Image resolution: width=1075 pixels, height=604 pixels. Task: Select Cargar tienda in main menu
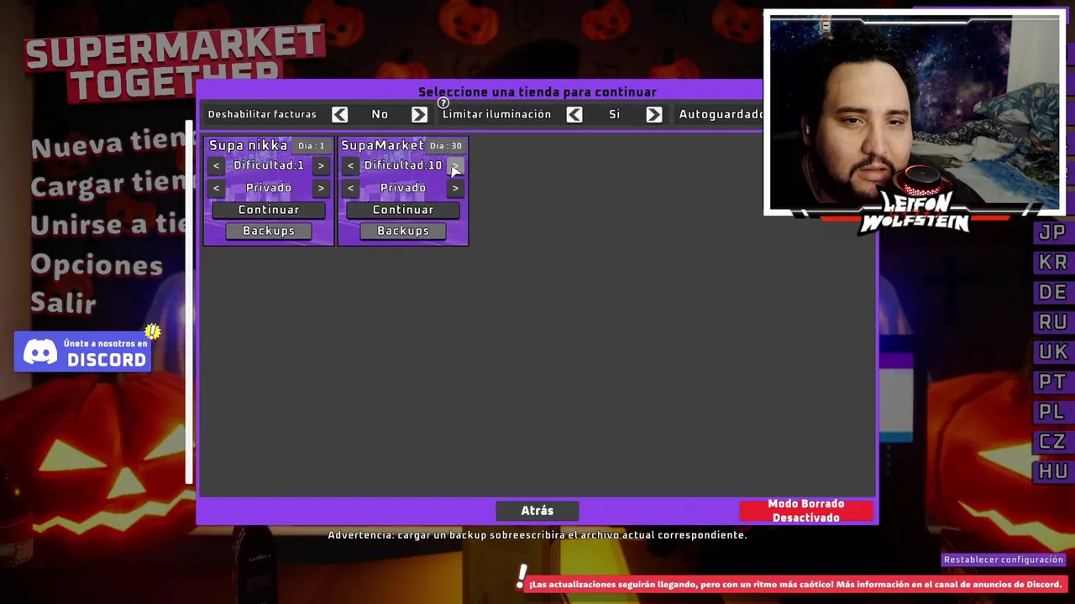point(113,184)
